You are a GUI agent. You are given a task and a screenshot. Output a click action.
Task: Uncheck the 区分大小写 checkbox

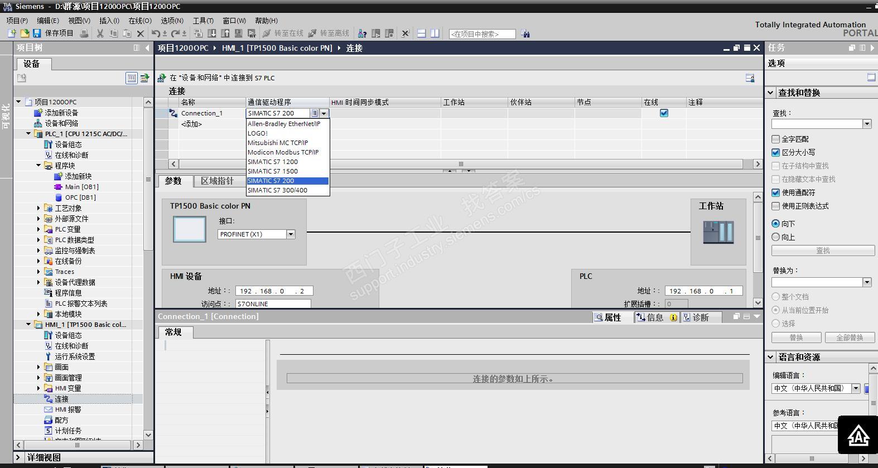(x=776, y=152)
